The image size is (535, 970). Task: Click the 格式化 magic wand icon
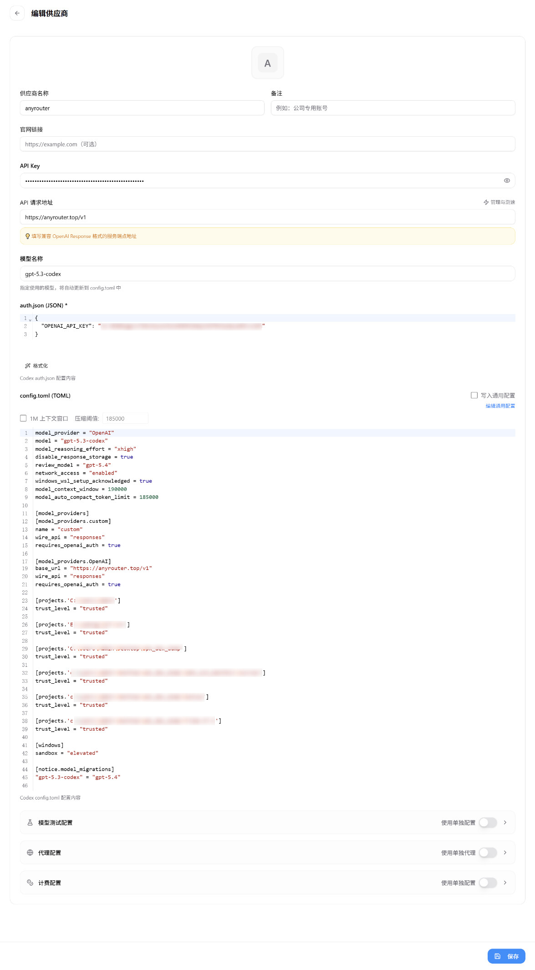tap(28, 366)
